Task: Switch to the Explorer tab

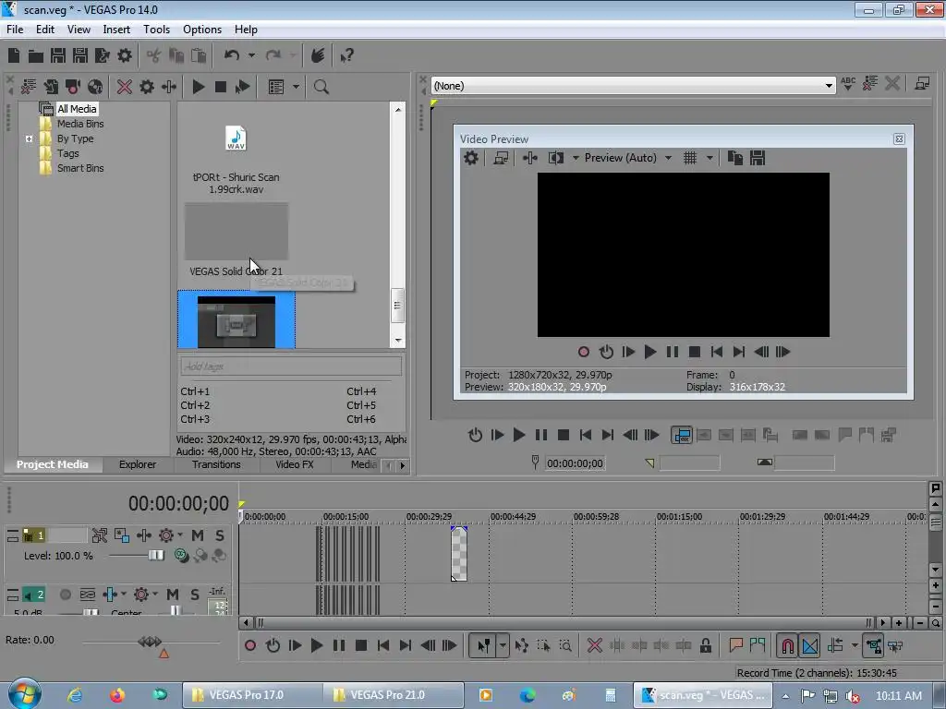Action: point(138,464)
